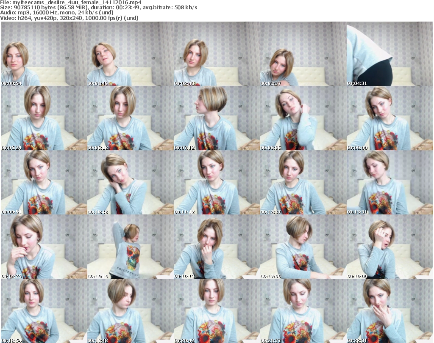Viewport: 434px width, 343px height.
Task: Pick the 00:12:37 video frame
Action: (303, 183)
